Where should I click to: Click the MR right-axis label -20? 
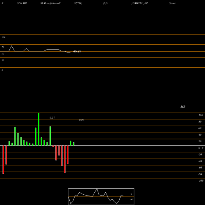pos(200,155)
